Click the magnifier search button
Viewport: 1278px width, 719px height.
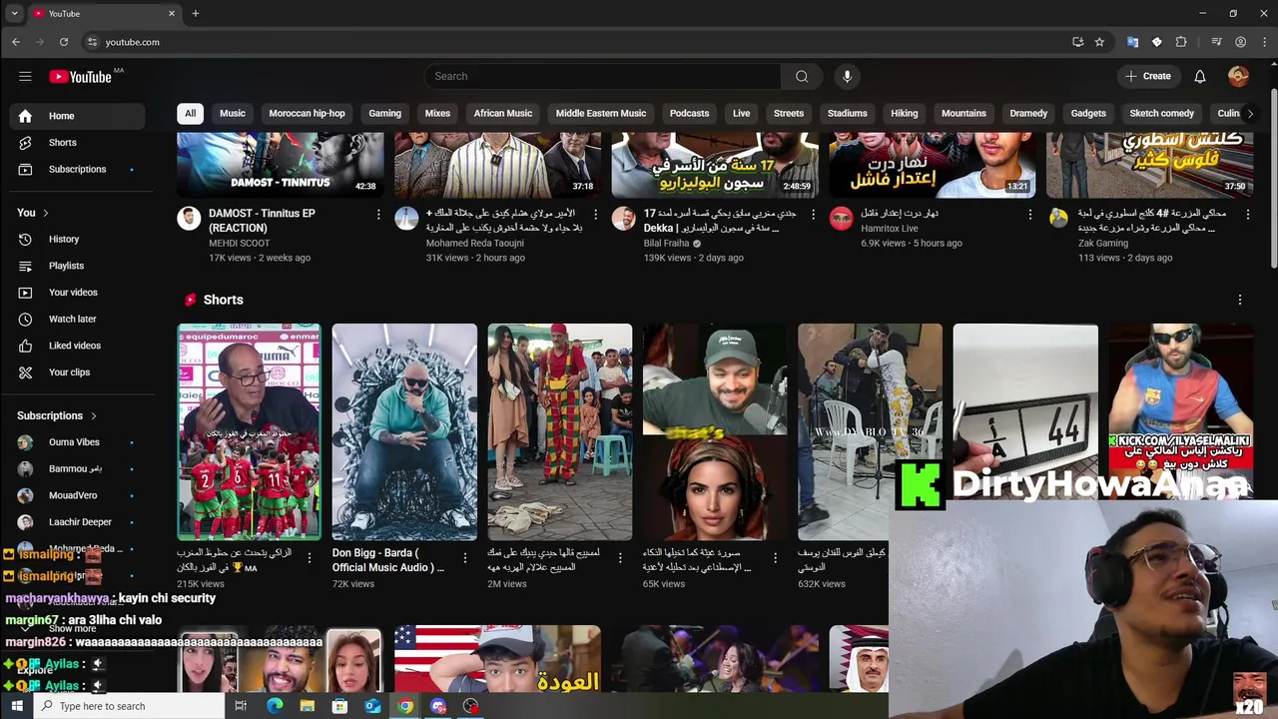(x=802, y=76)
